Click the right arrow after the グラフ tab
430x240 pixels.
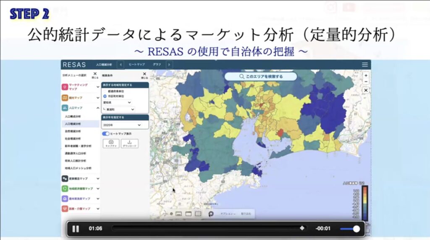tap(169, 65)
